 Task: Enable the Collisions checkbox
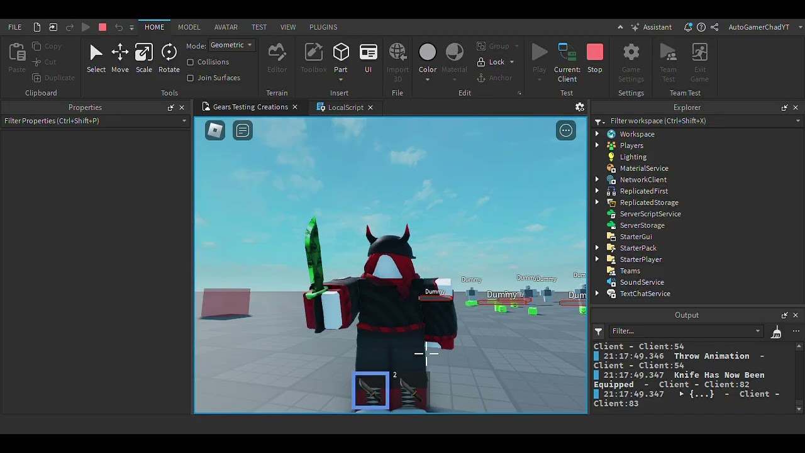[x=191, y=62]
